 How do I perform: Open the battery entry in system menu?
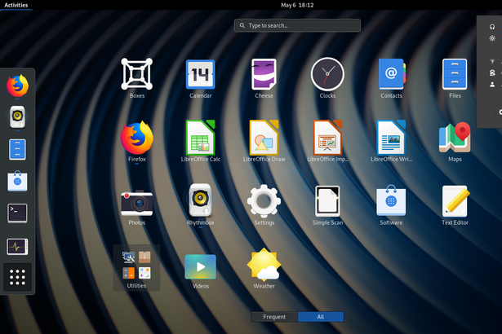(x=492, y=73)
